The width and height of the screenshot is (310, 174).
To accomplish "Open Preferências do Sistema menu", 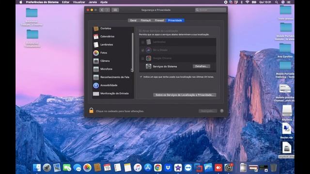I will point(42,2).
